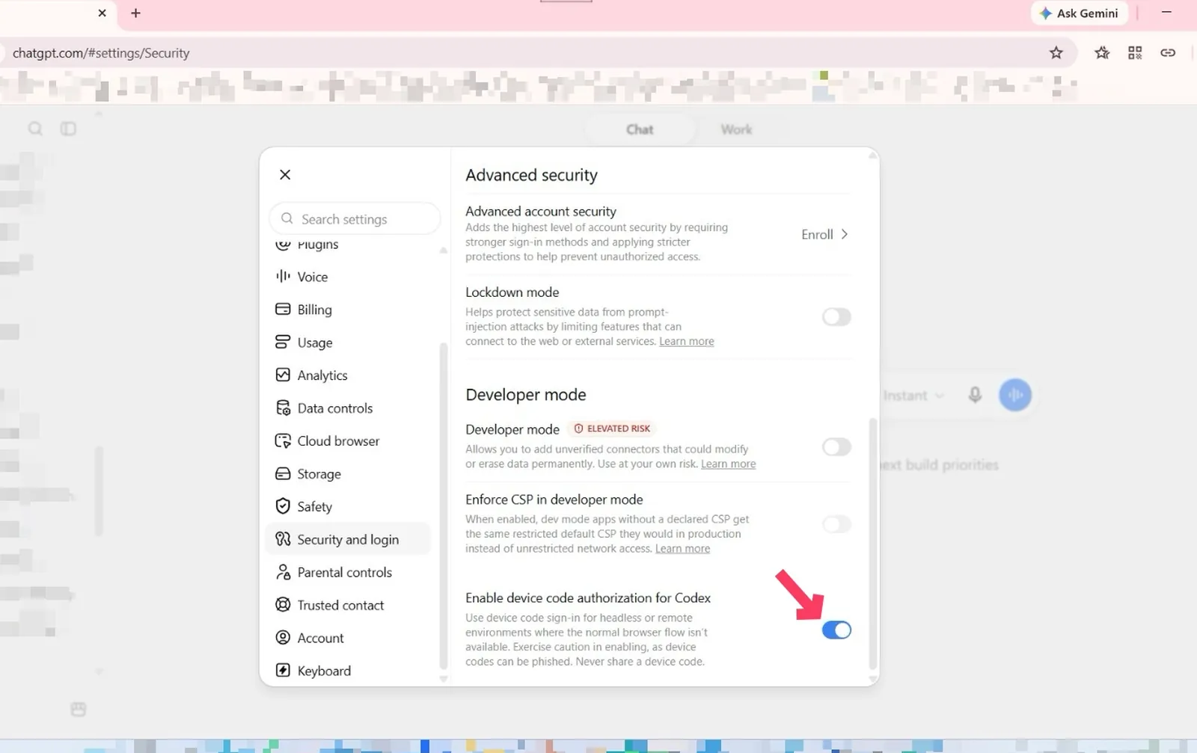Open Safety shield icon
1197x753 pixels.
pyautogui.click(x=283, y=506)
